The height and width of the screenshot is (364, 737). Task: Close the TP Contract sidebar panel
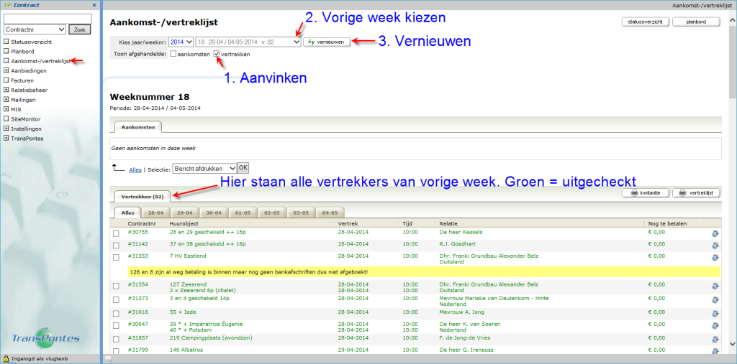[94, 5]
